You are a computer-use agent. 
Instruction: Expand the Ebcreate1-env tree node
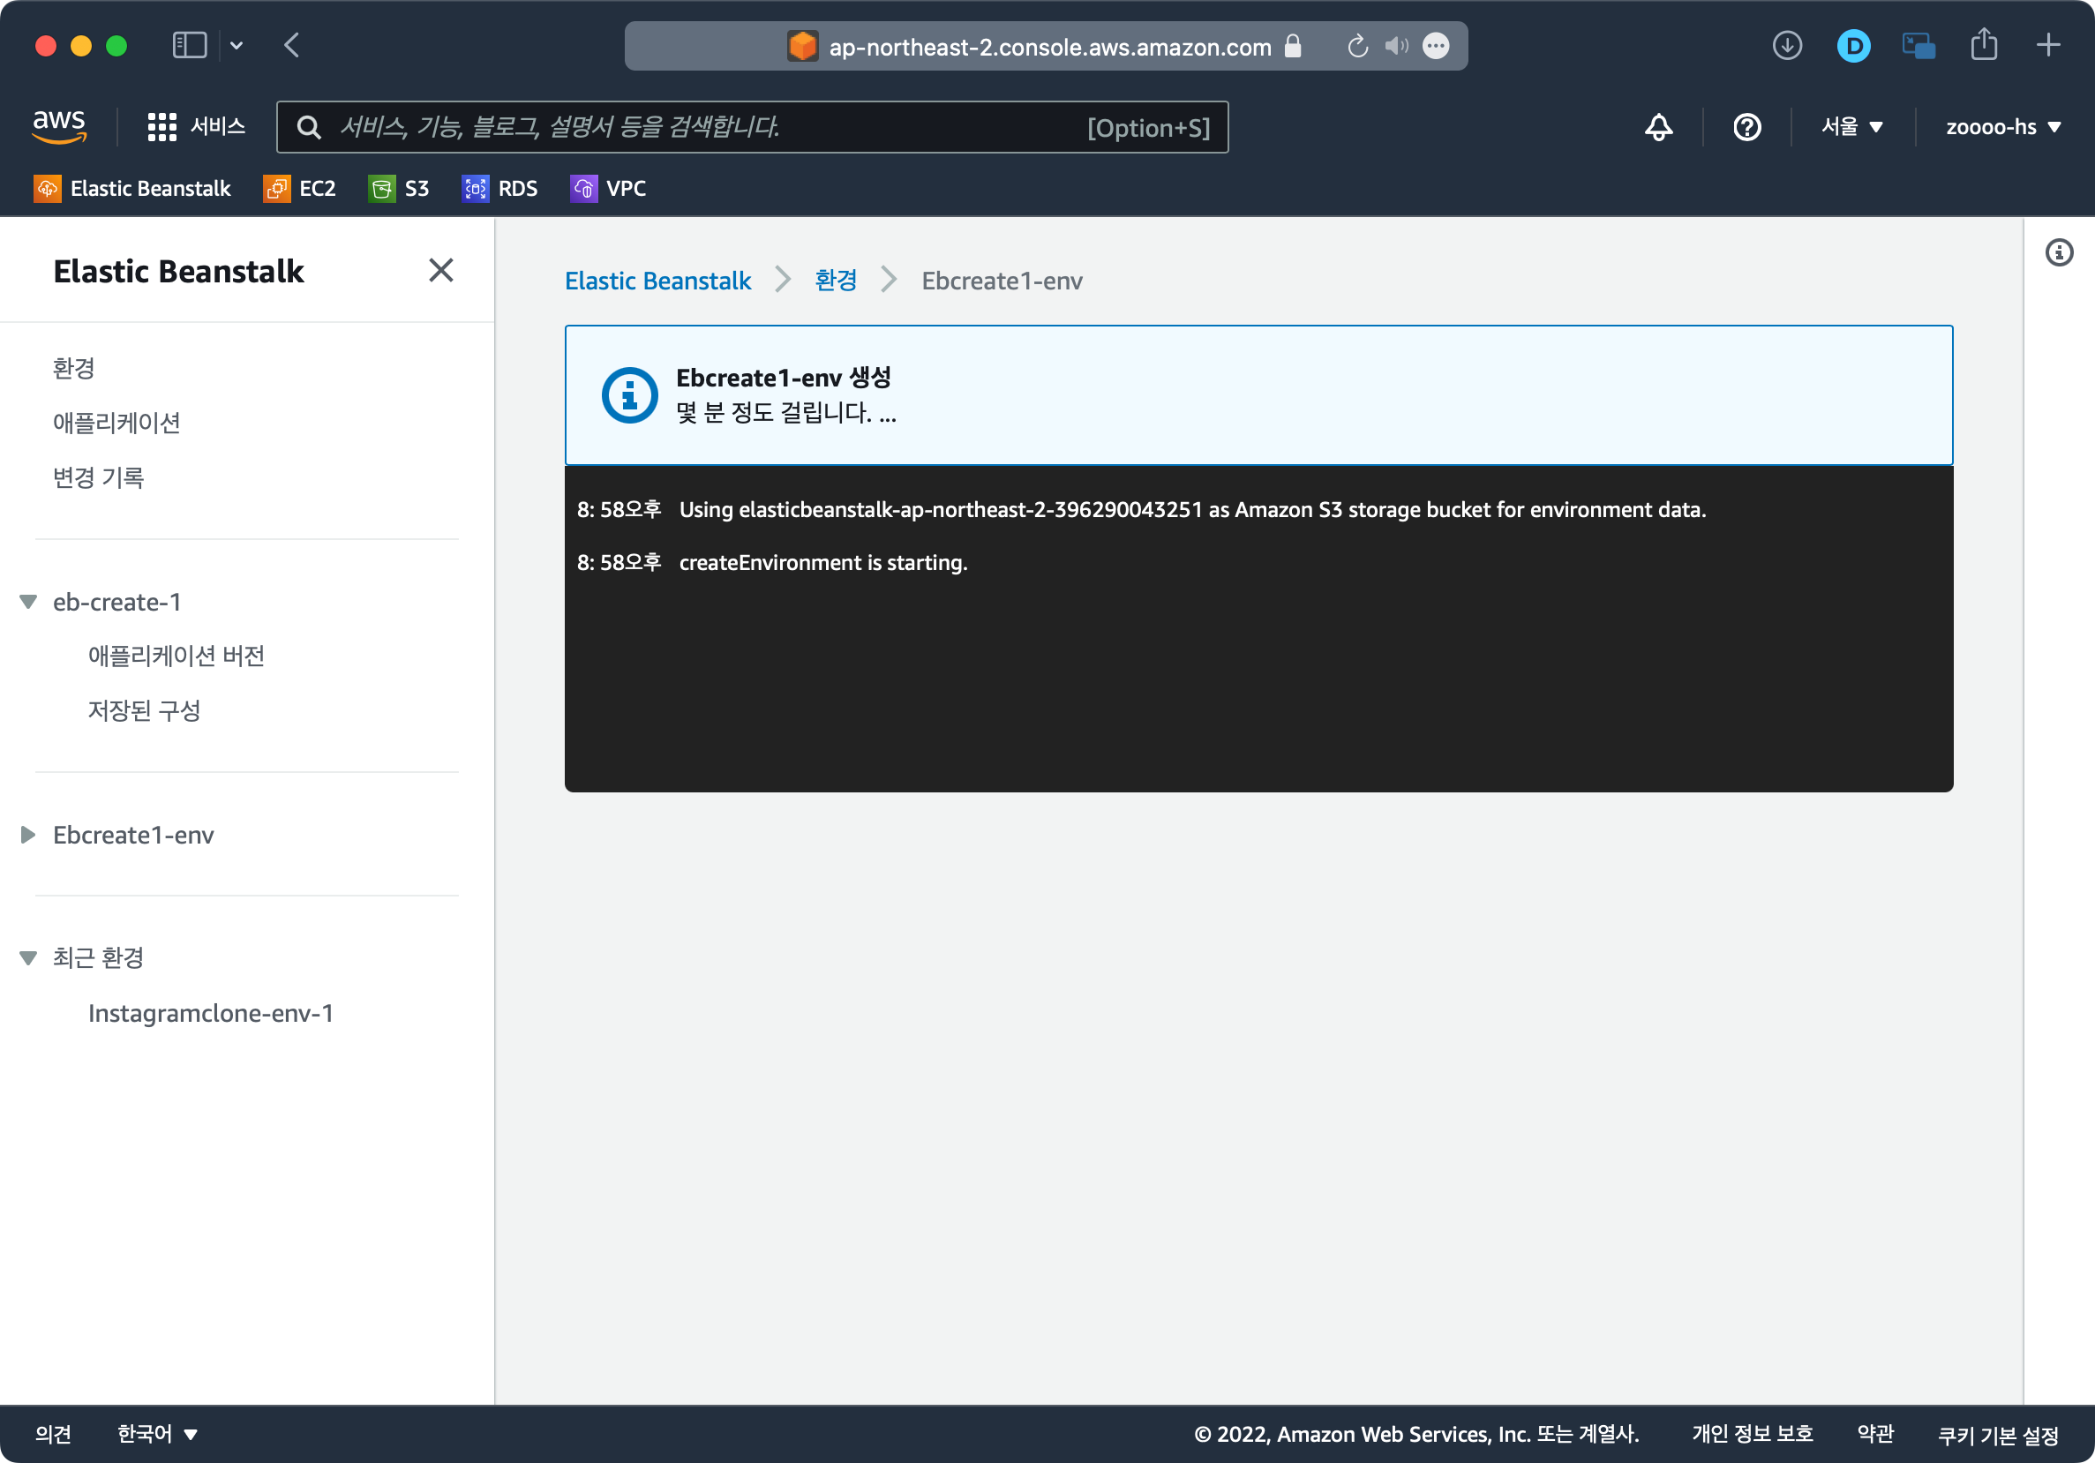[28, 835]
